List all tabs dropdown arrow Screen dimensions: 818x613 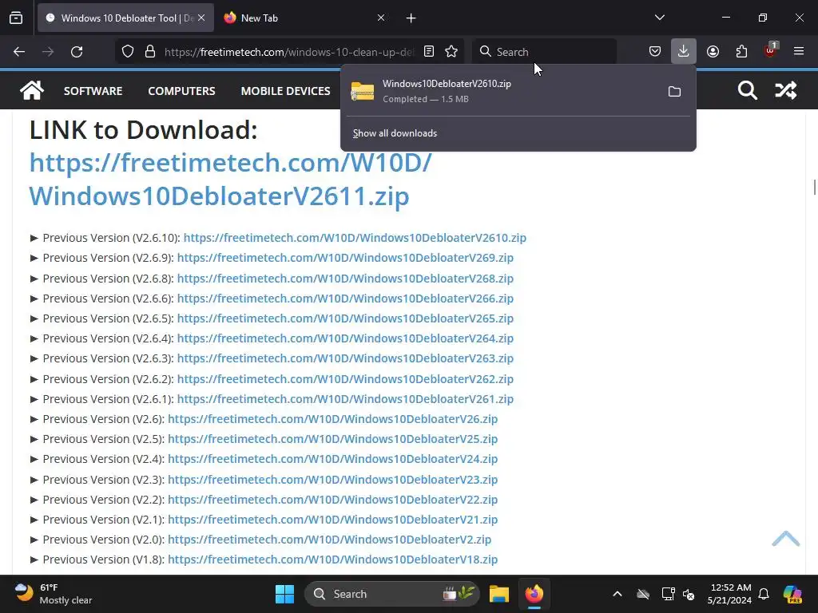pos(659,18)
